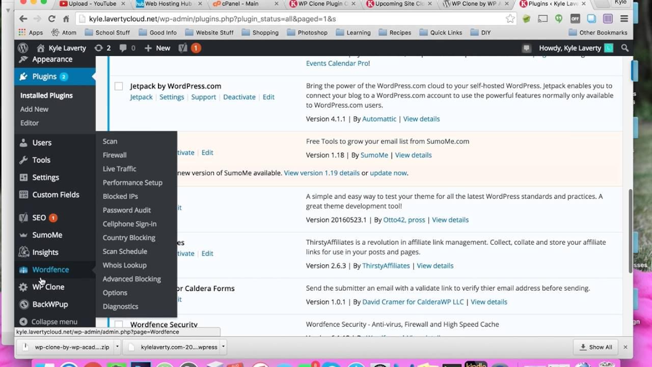
Task: Open View version 1.19 details link
Action: pos(322,173)
